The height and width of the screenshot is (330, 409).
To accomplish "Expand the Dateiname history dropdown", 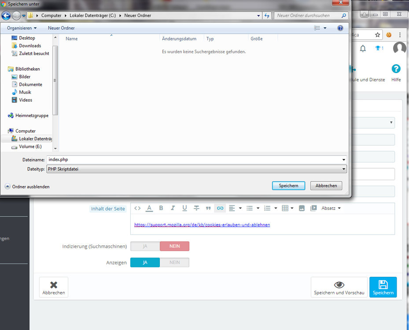I will pyautogui.click(x=344, y=160).
